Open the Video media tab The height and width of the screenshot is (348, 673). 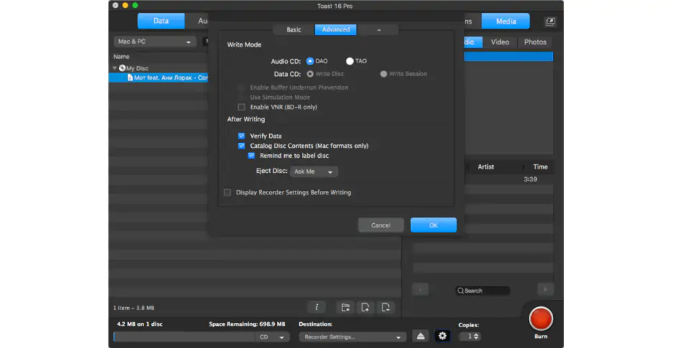click(x=500, y=42)
